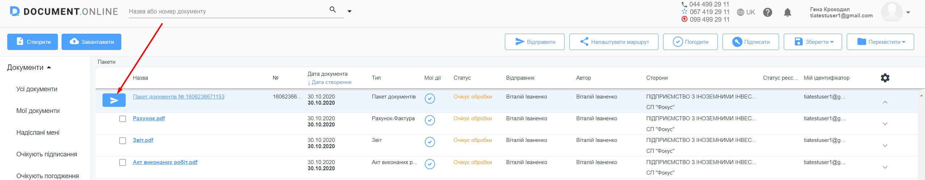Tick the checkbox for Рахунок.pdf

pyautogui.click(x=122, y=119)
